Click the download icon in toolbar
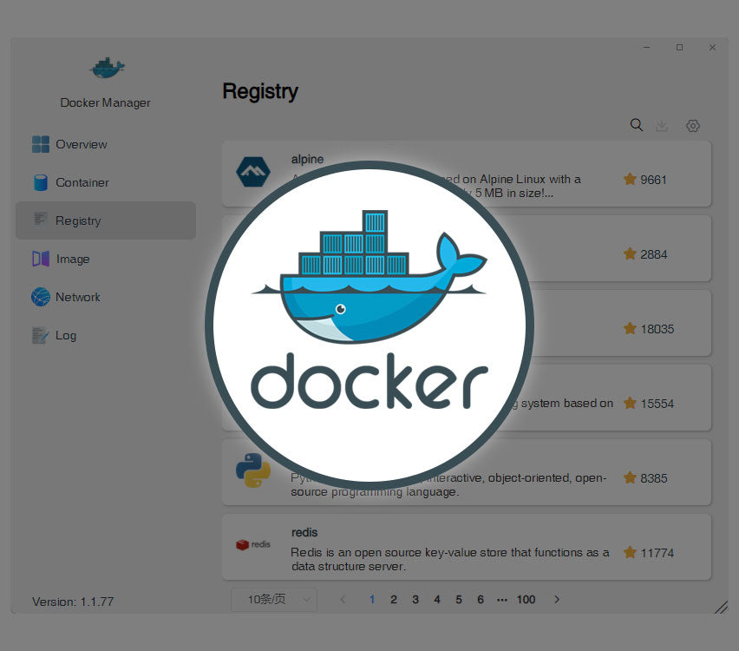The image size is (739, 651). (x=662, y=126)
